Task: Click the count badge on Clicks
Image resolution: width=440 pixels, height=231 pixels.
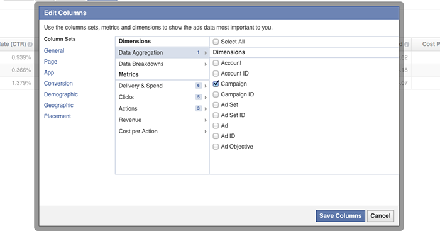Action: (x=199, y=97)
